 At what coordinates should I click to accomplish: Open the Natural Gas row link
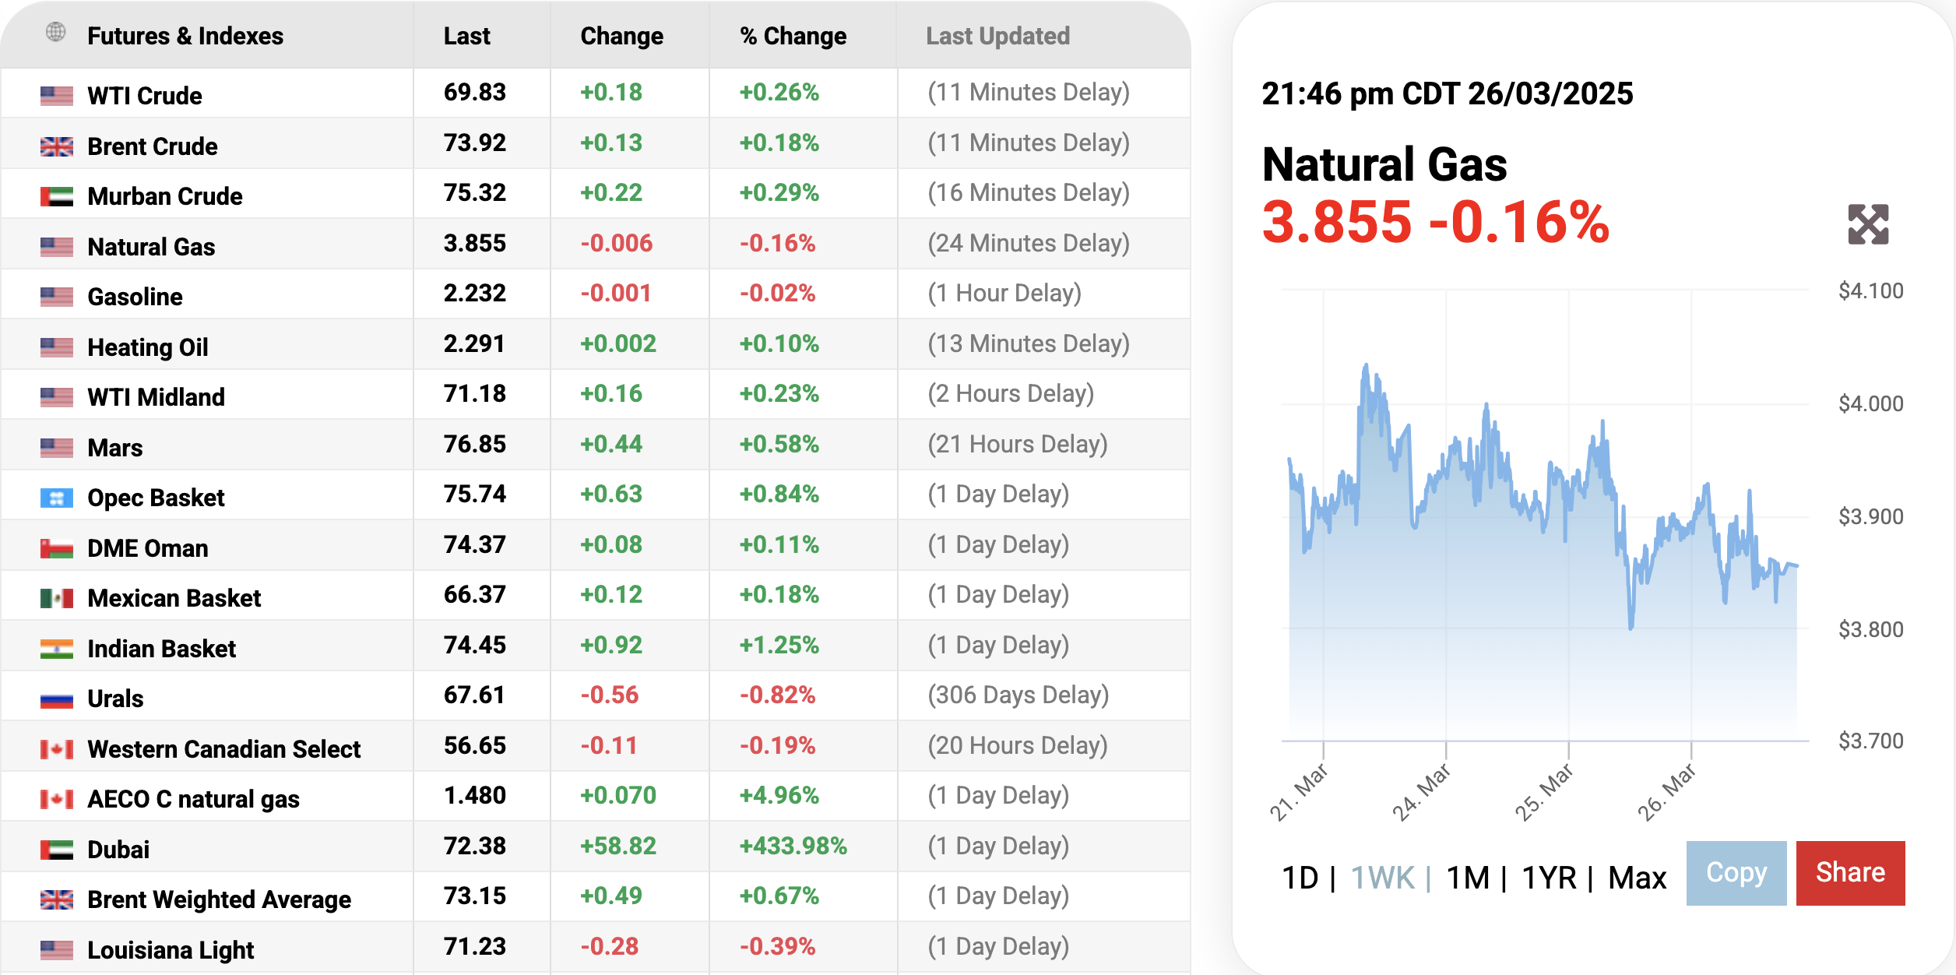(151, 247)
